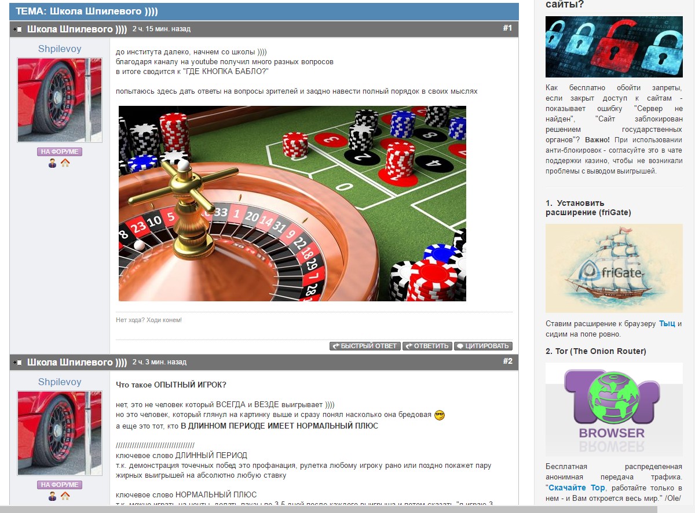The height and width of the screenshot is (513, 695).
Task: Click second post title 'Школа Шпилевого ))))'
Action: [77, 363]
